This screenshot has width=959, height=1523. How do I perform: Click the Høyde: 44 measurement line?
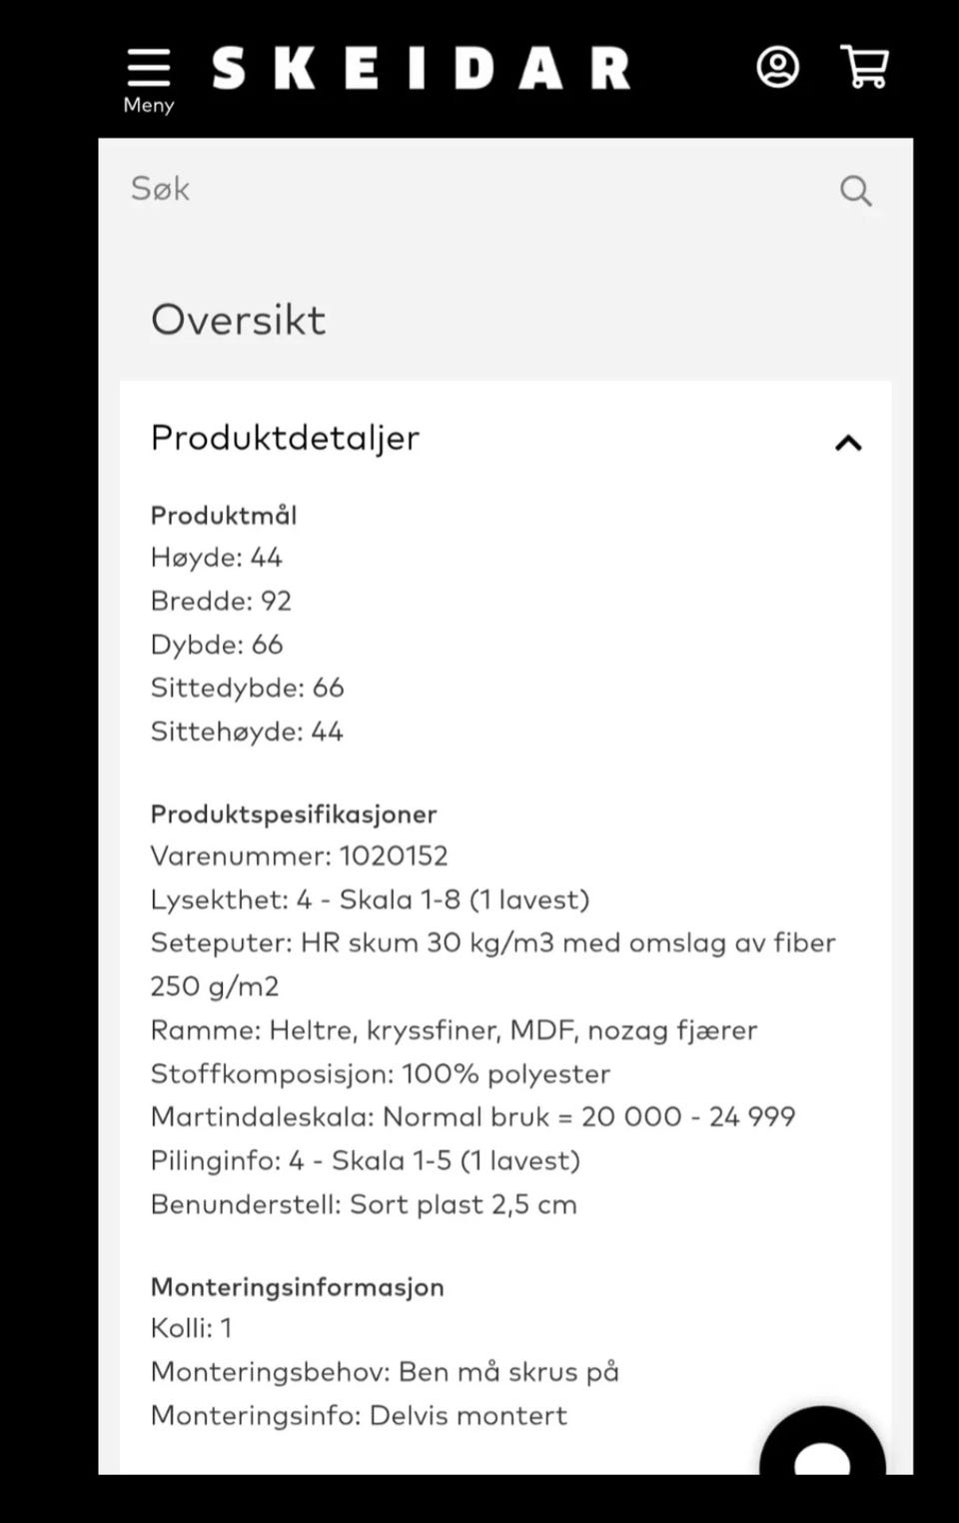216,558
